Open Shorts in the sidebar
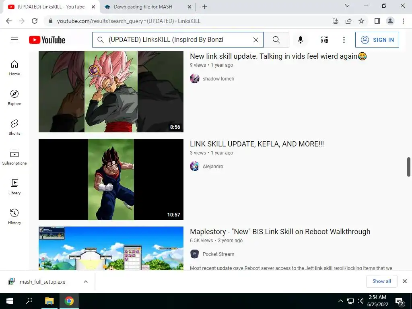This screenshot has height=309, width=412. [14, 128]
